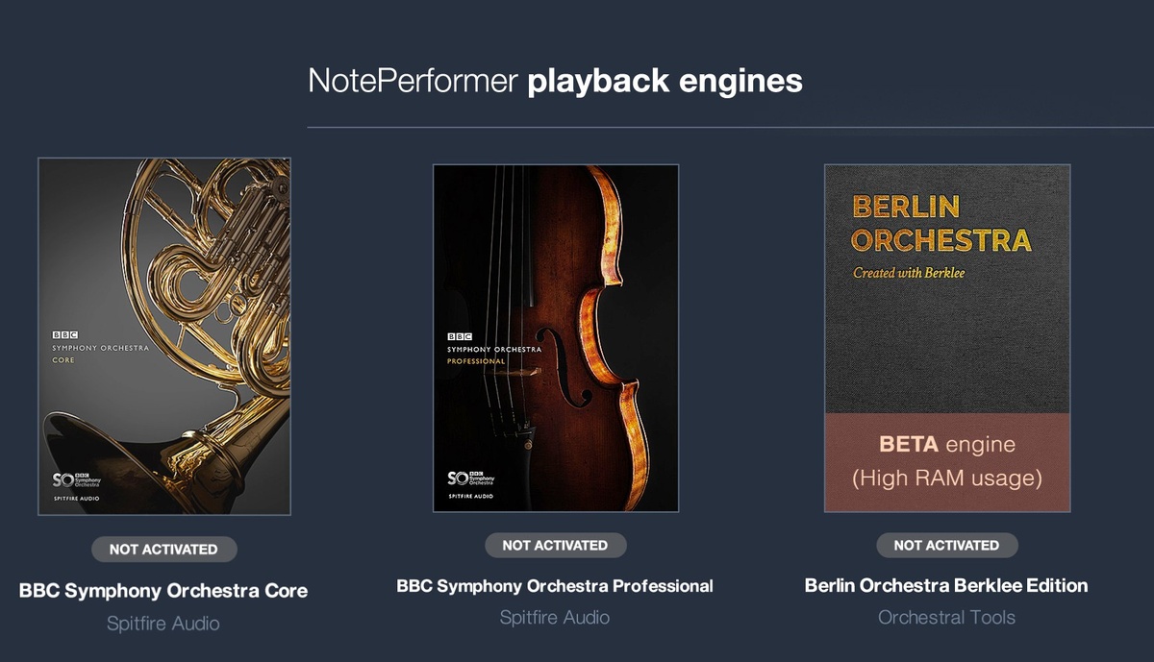The image size is (1154, 662).
Task: Click the BETA engine High RAM usage banner
Action: pos(947,462)
